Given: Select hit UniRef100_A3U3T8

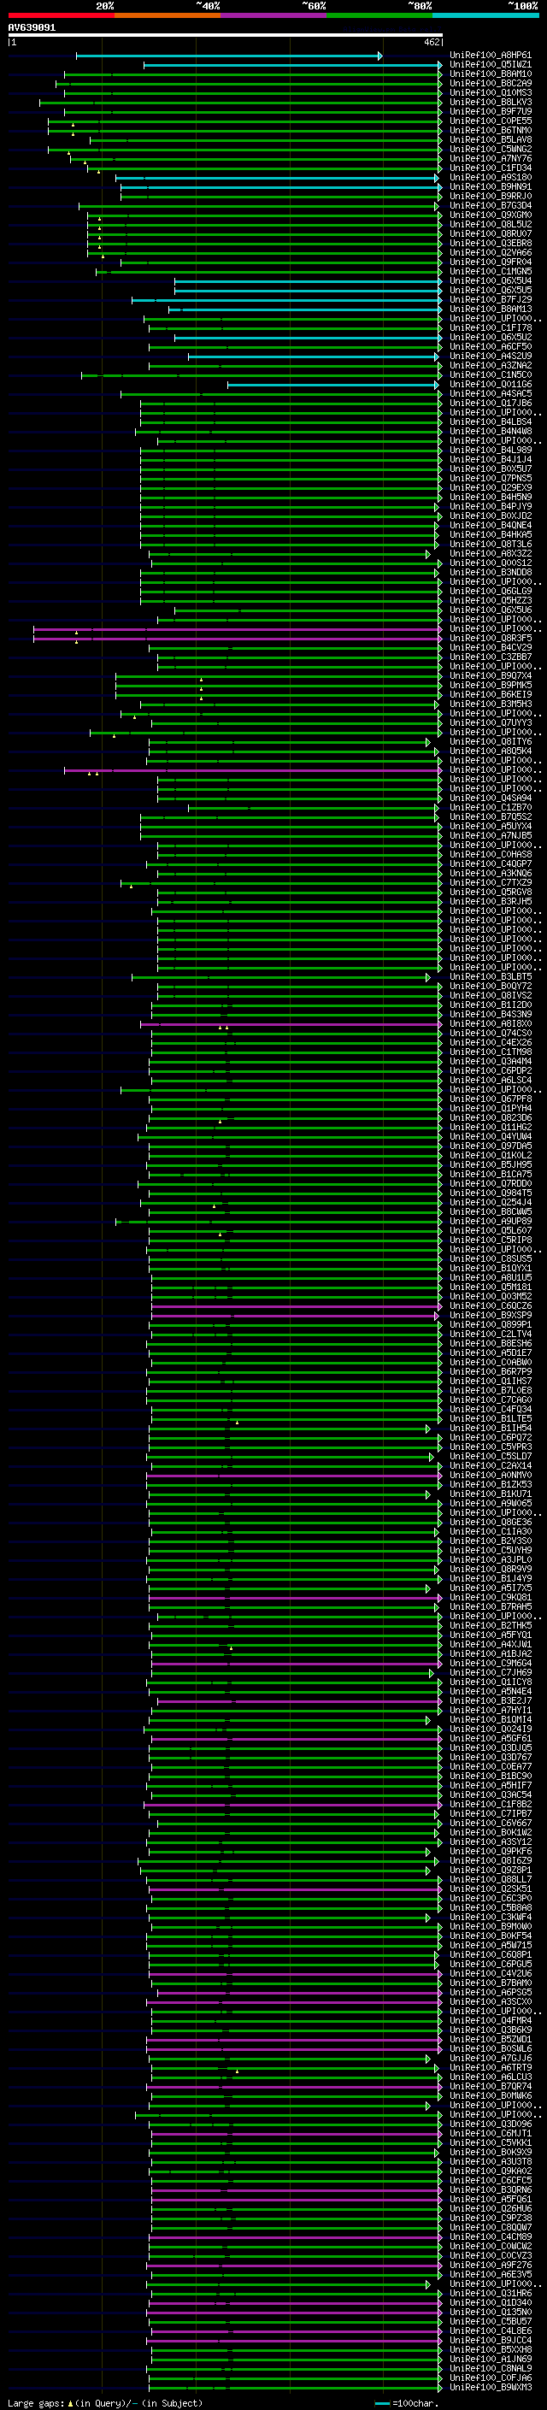Looking at the screenshot, I should (x=491, y=2163).
